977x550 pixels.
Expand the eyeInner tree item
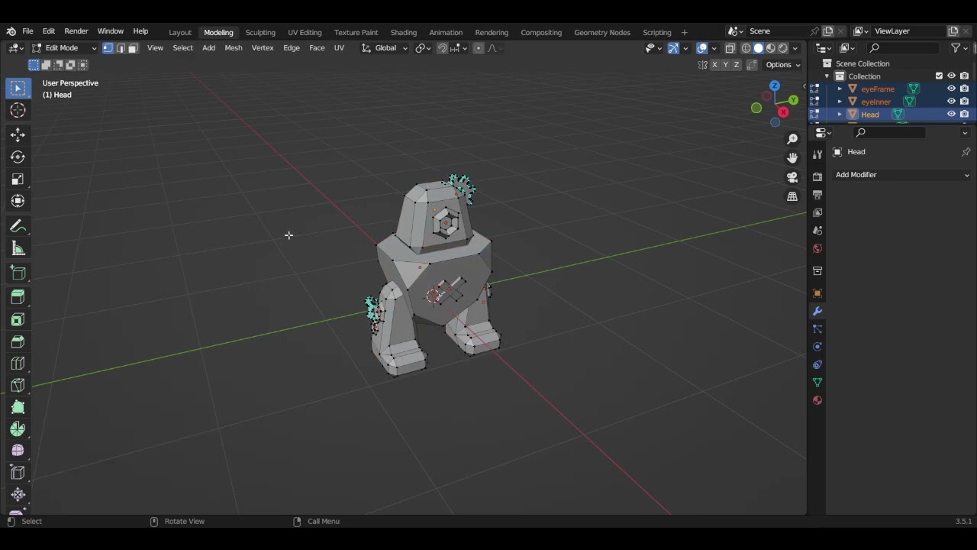[x=840, y=102]
